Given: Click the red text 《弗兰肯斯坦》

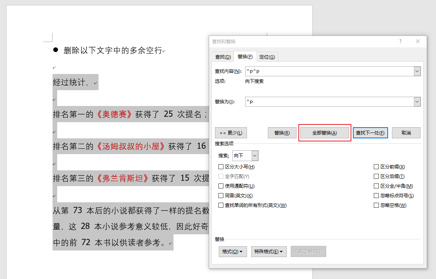Looking at the screenshot, I should (x=123, y=178).
